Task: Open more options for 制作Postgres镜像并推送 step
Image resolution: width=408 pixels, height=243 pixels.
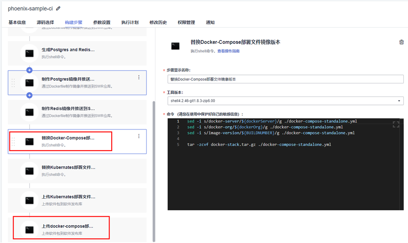Action: pos(139,77)
